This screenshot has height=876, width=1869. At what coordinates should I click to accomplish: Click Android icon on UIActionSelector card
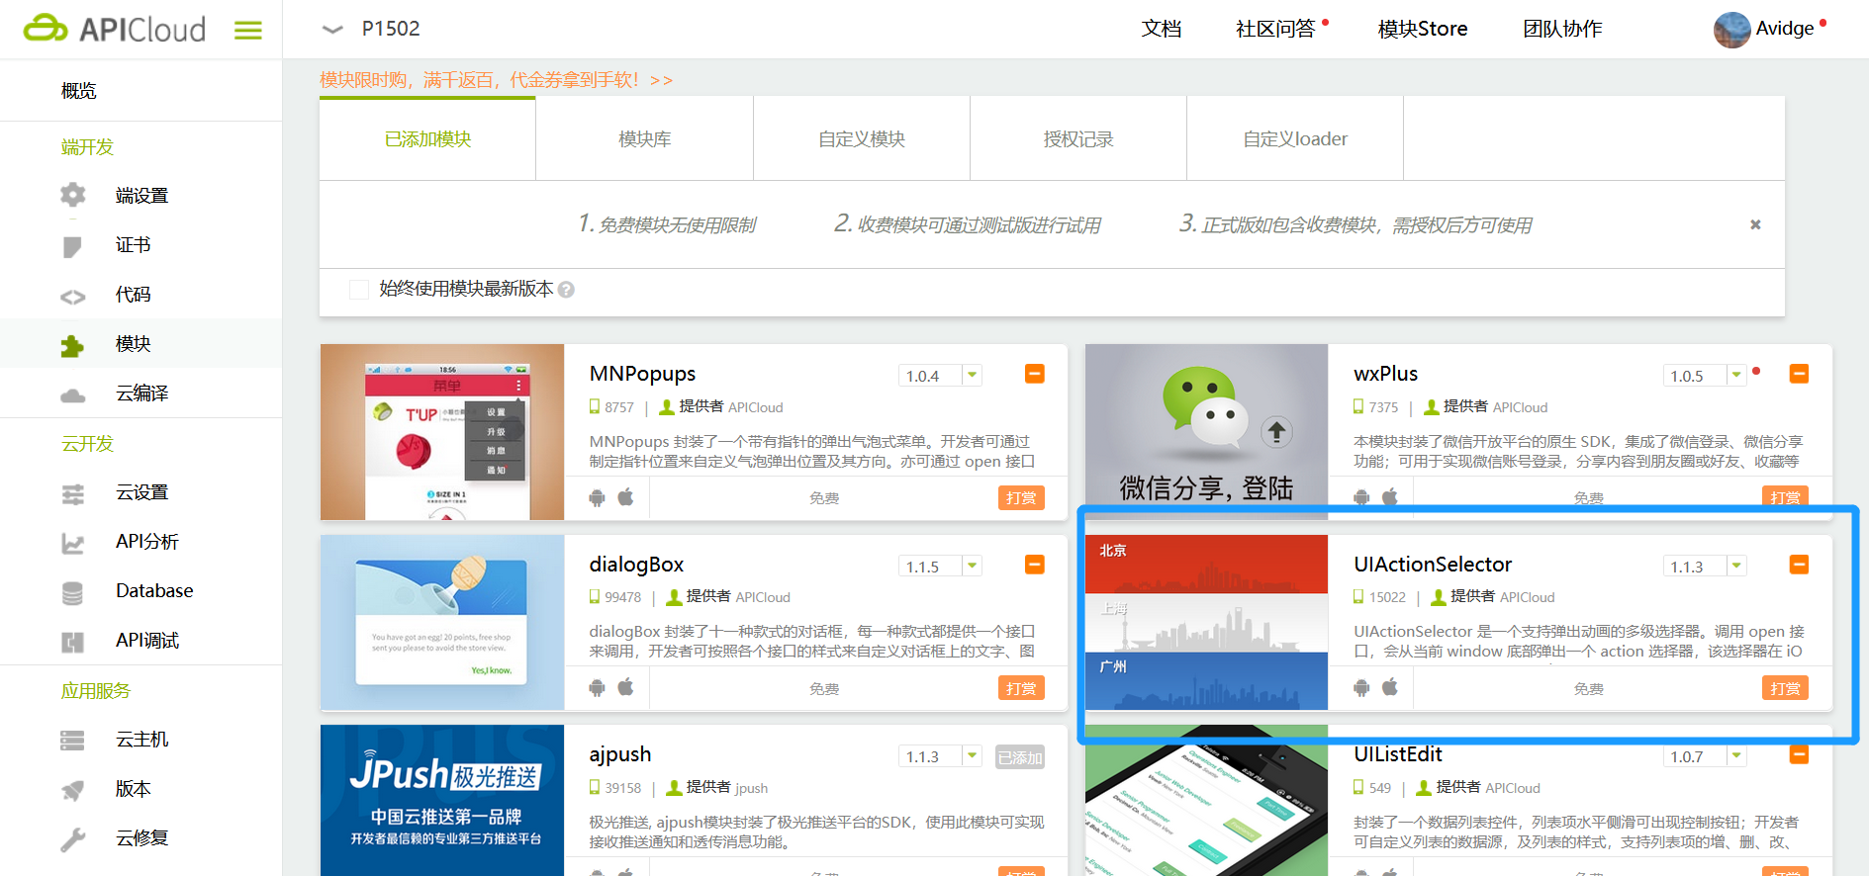[x=1361, y=687]
